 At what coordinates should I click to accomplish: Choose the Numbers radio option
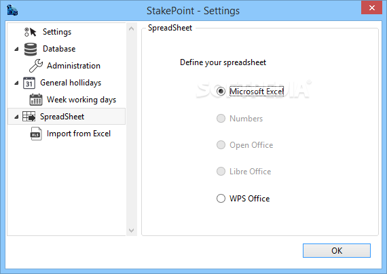[x=221, y=119]
